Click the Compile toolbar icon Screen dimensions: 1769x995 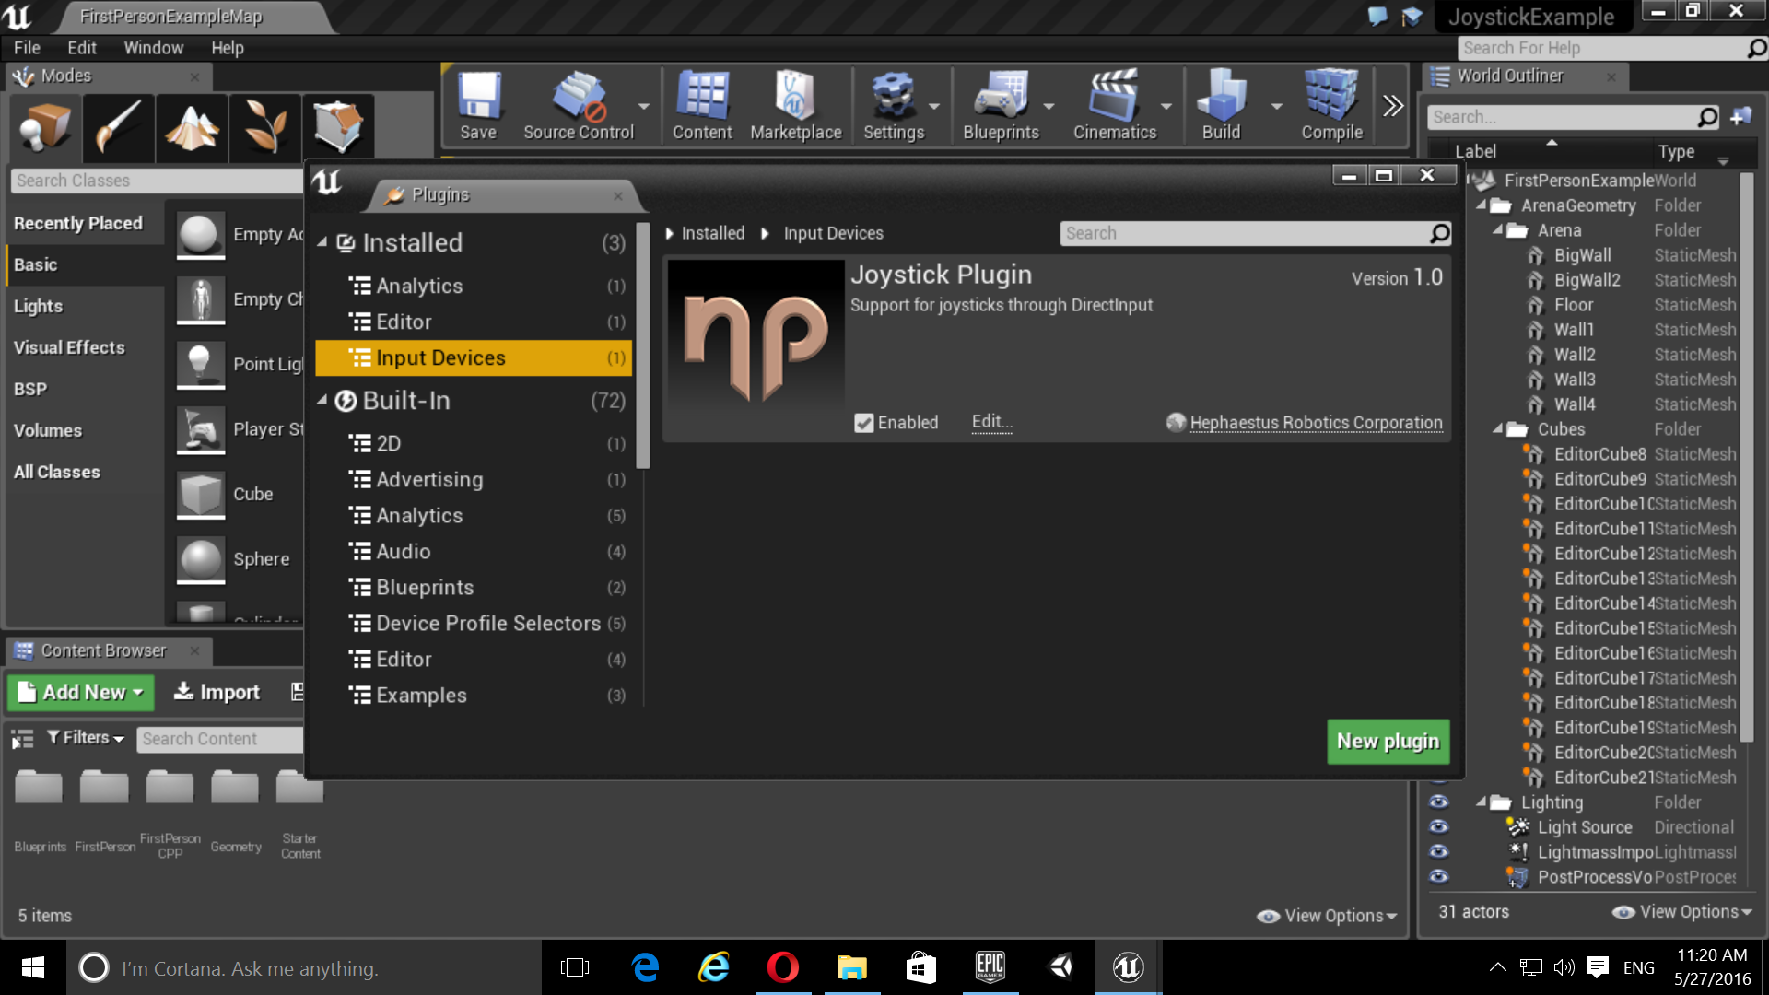(1331, 106)
